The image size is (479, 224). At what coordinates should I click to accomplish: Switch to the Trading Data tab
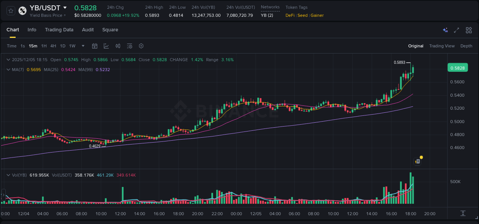click(59, 30)
